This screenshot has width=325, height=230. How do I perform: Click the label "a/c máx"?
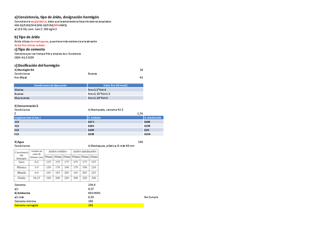(x=19, y=197)
